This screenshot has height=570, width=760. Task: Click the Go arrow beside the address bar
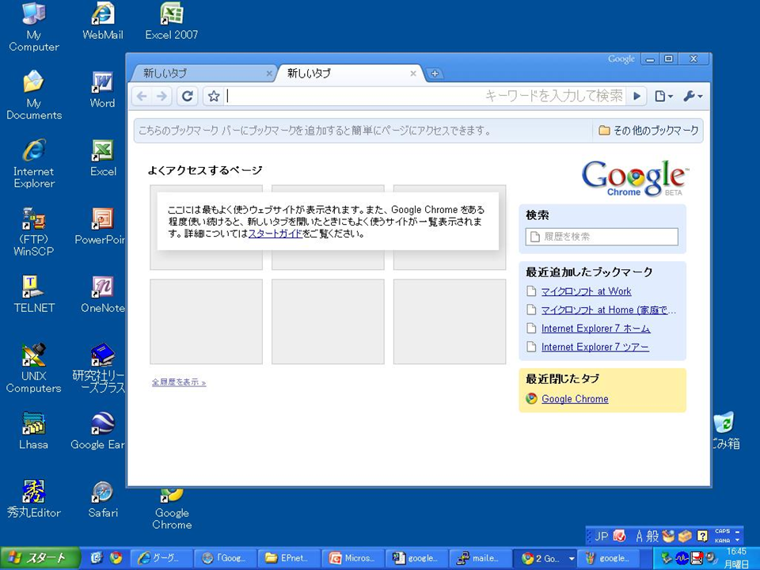tap(636, 97)
